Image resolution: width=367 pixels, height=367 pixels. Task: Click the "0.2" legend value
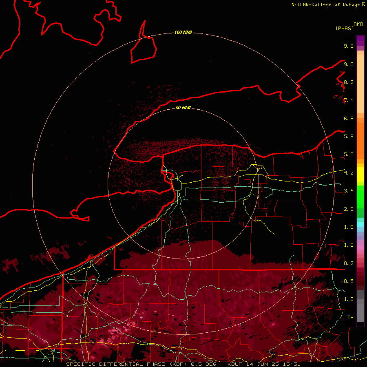click(x=349, y=263)
